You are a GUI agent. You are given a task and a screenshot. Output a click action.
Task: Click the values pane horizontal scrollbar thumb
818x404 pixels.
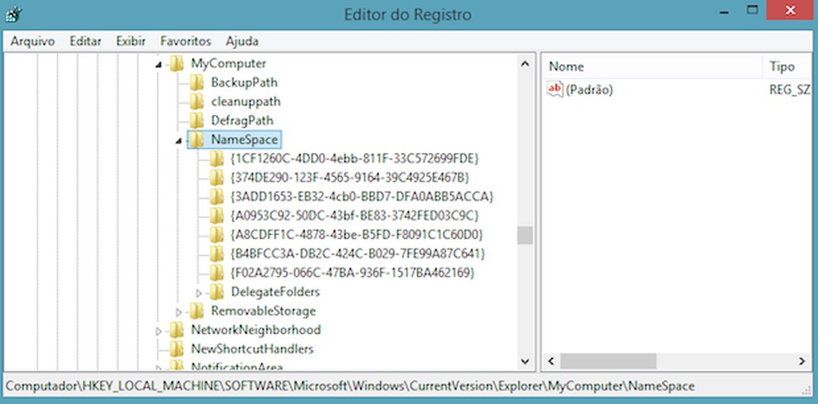[609, 361]
